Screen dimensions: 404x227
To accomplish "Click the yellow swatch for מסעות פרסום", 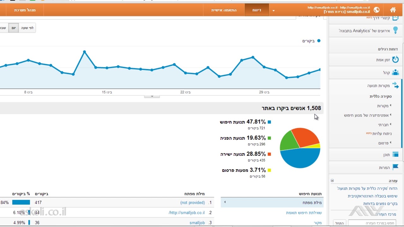I will coord(269,170).
